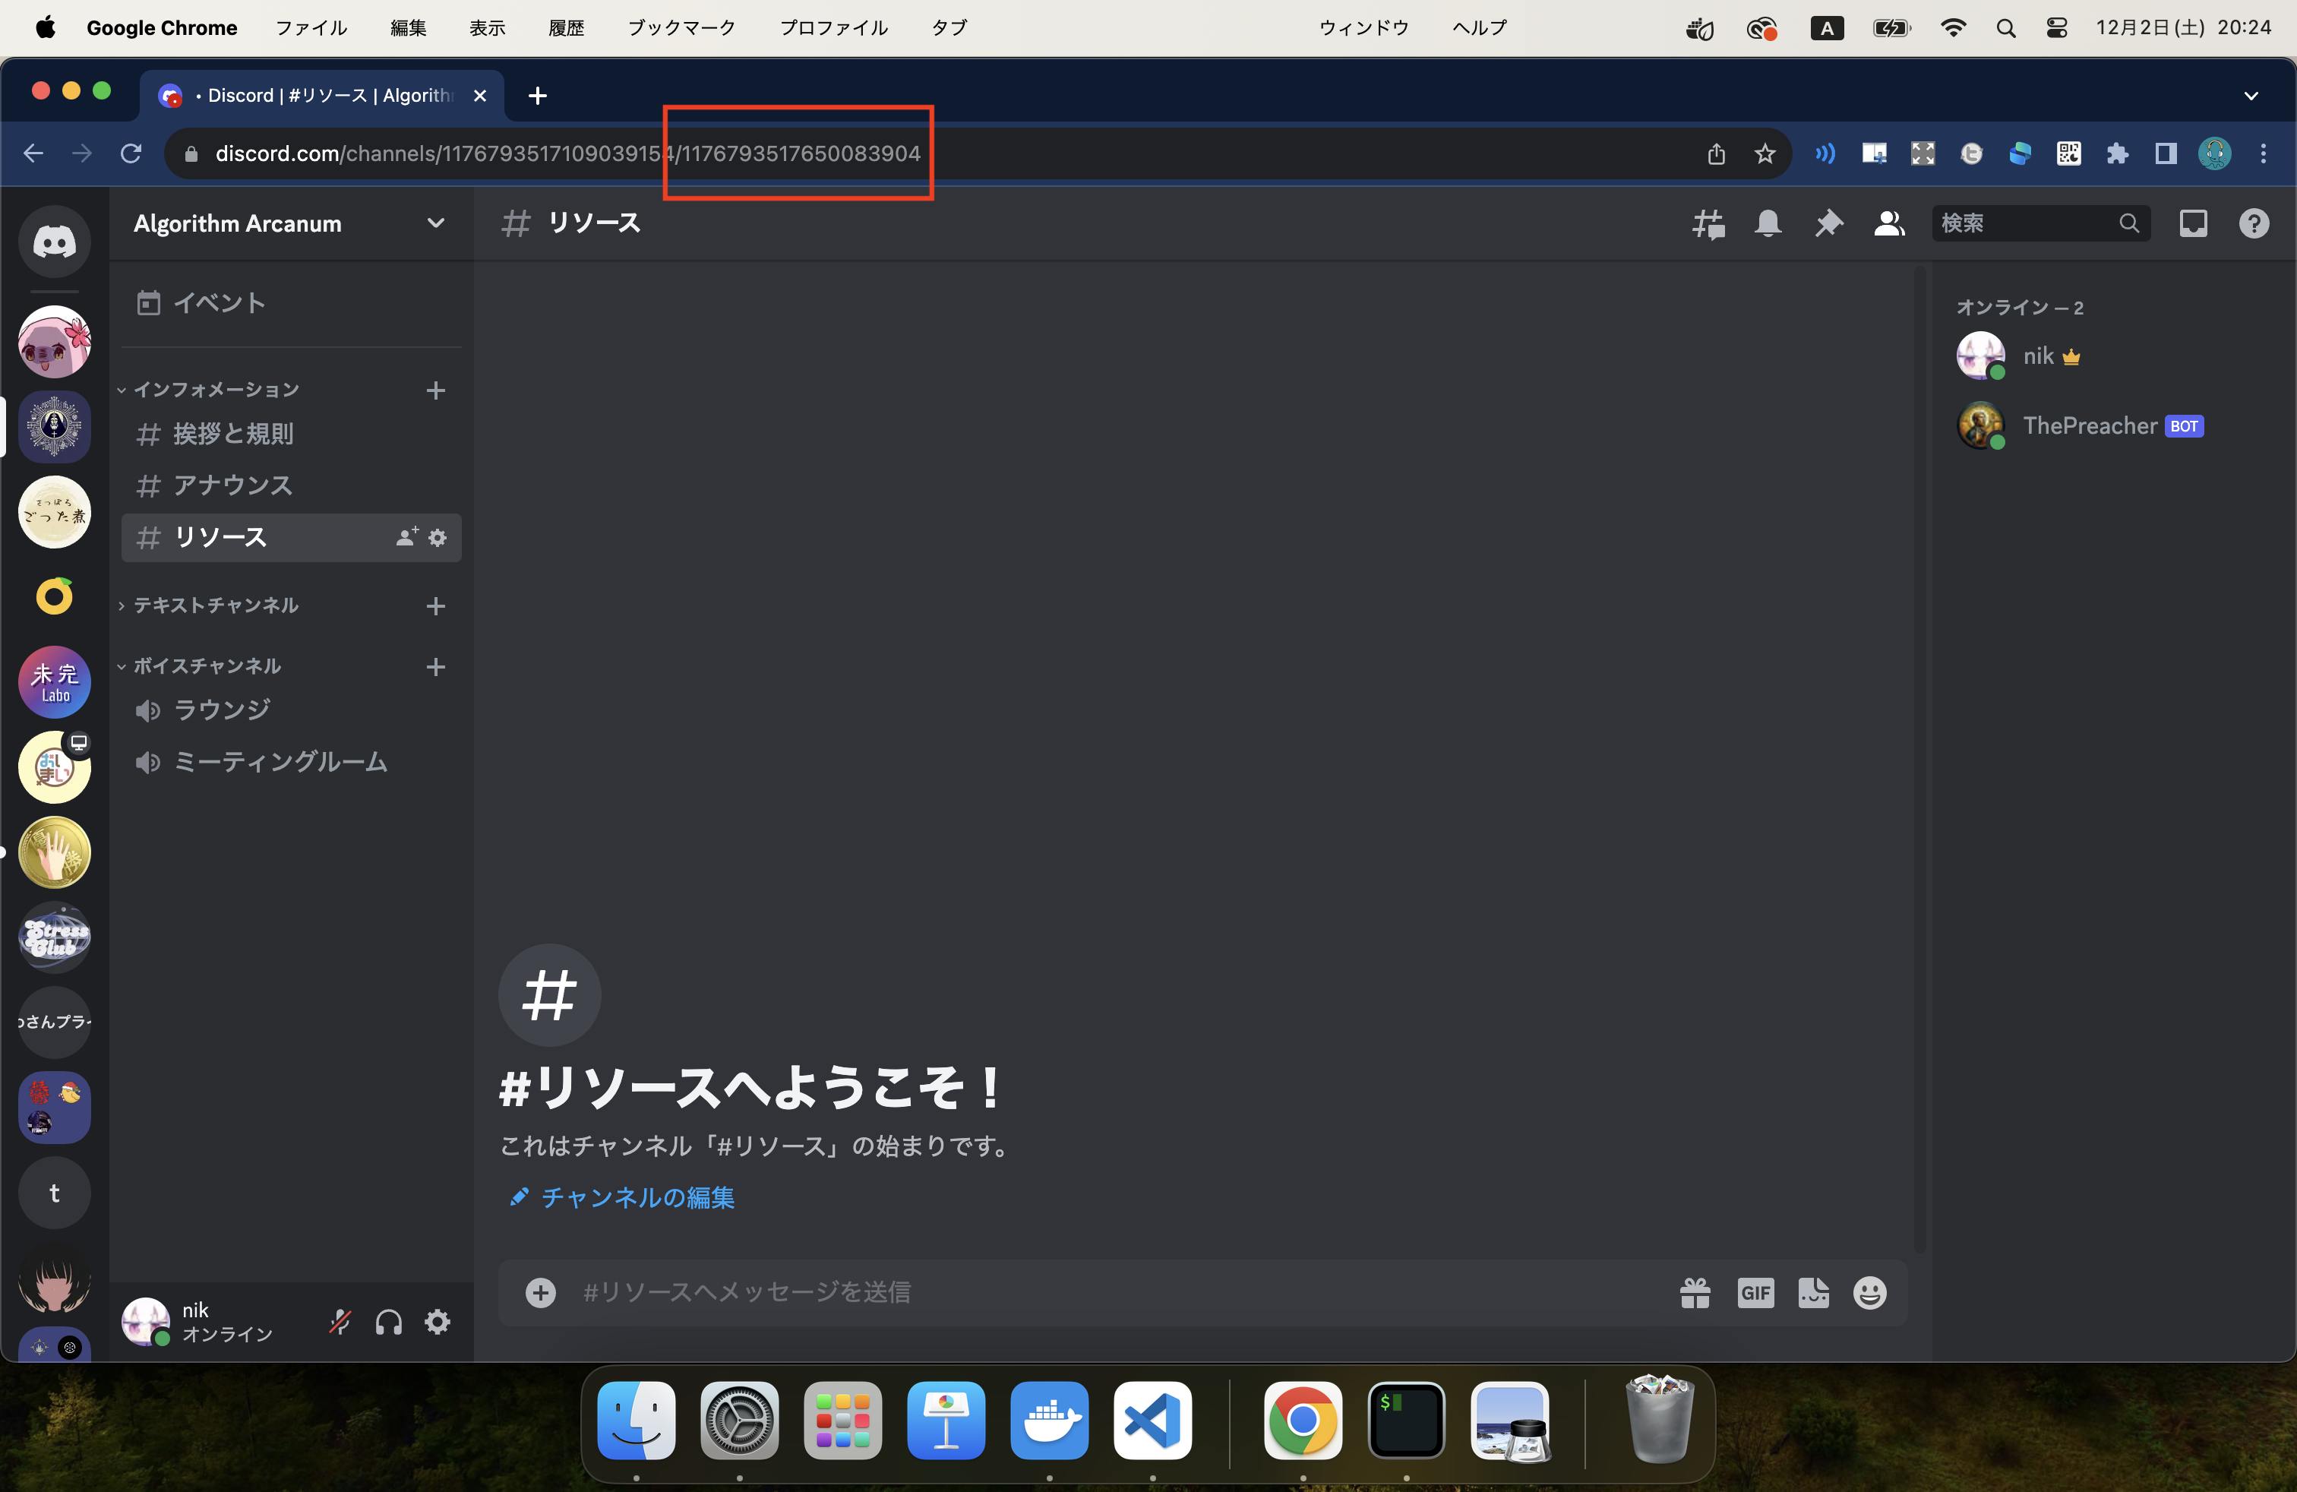Open pinned messages in the channel header
The width and height of the screenshot is (2297, 1492).
(x=1828, y=223)
